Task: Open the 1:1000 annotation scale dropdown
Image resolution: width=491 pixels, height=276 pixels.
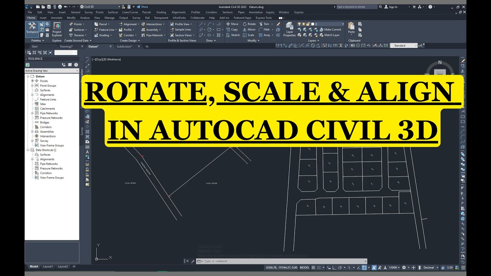Action: pos(394,267)
